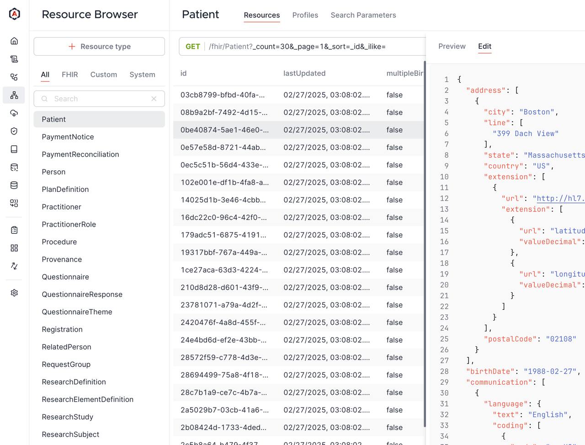
Task: Select the System filter tab
Action: pos(142,74)
